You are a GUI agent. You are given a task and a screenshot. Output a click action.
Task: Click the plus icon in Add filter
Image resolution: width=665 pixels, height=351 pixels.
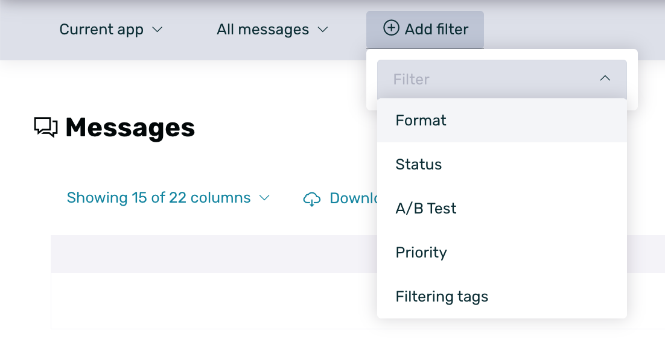(391, 28)
